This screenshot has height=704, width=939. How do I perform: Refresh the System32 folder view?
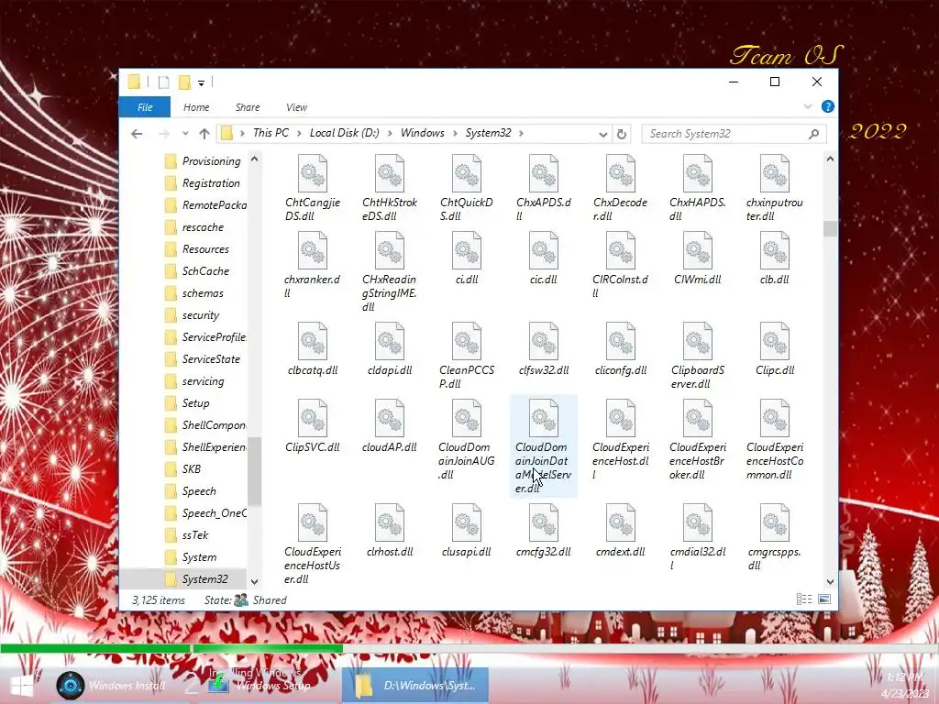click(622, 134)
